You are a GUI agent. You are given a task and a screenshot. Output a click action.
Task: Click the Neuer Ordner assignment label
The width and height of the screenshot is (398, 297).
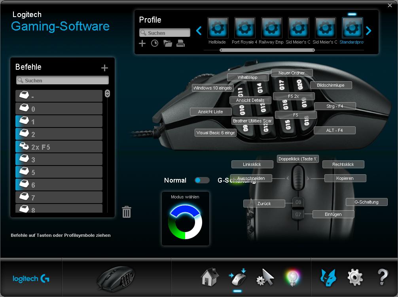(292, 73)
